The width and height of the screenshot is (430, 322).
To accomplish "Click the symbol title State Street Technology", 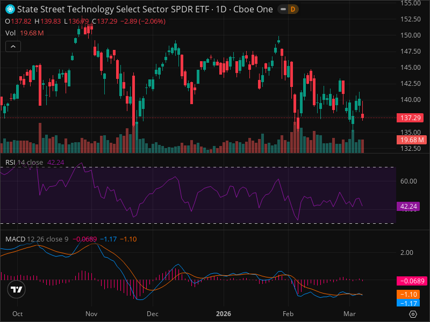I will pyautogui.click(x=145, y=9).
